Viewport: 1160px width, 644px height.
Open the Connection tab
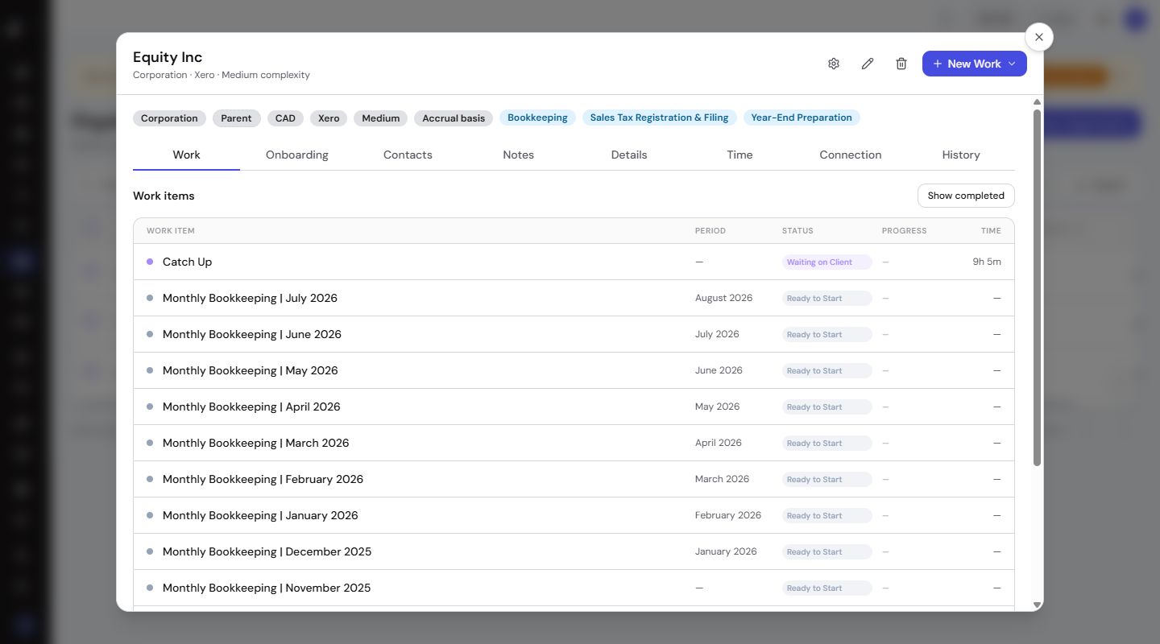[x=851, y=155]
